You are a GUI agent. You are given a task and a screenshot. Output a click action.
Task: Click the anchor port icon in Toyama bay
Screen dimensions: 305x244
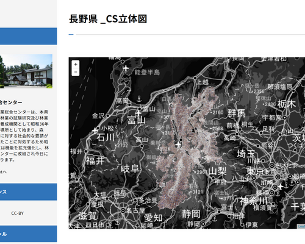(x=139, y=99)
